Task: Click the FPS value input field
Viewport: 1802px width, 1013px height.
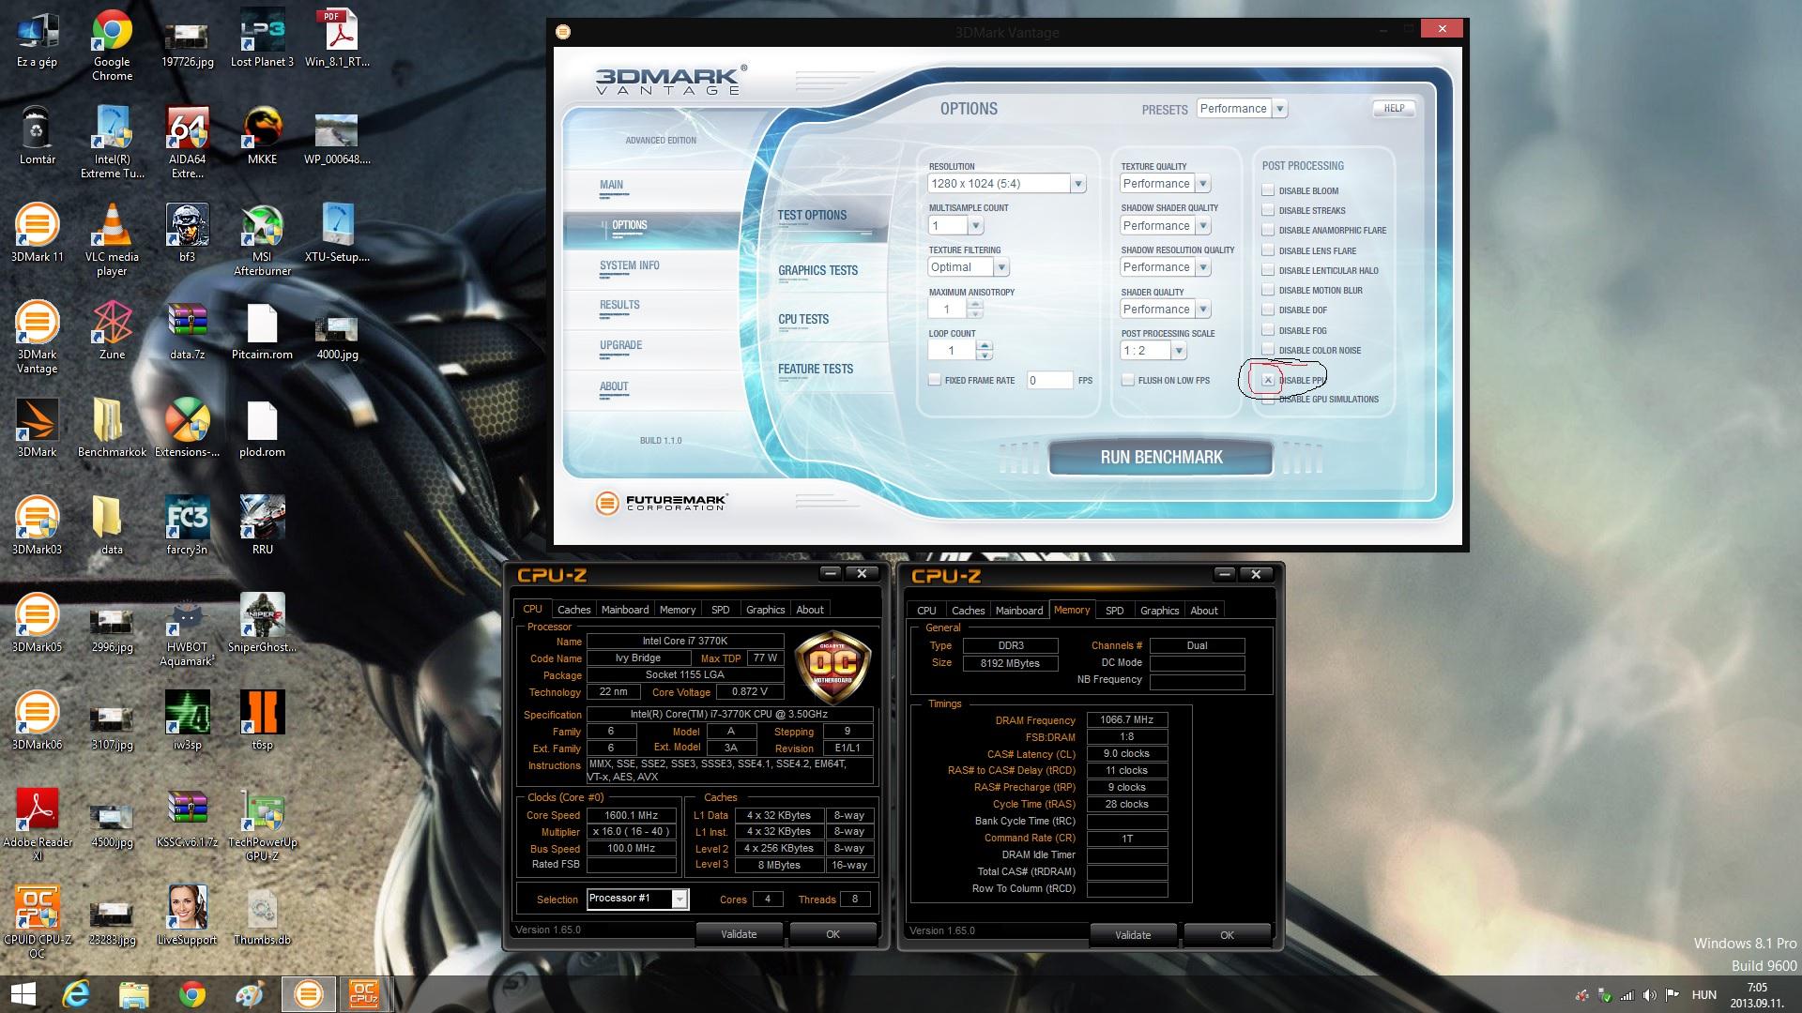Action: [x=1049, y=380]
